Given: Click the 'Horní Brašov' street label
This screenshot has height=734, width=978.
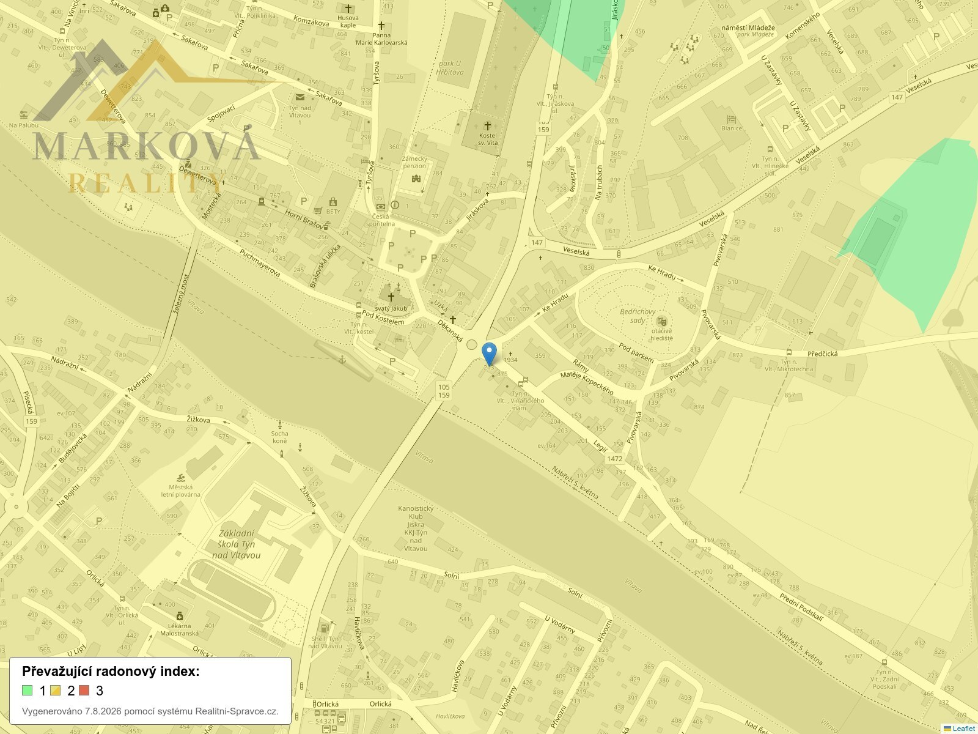Looking at the screenshot, I should click(304, 219).
